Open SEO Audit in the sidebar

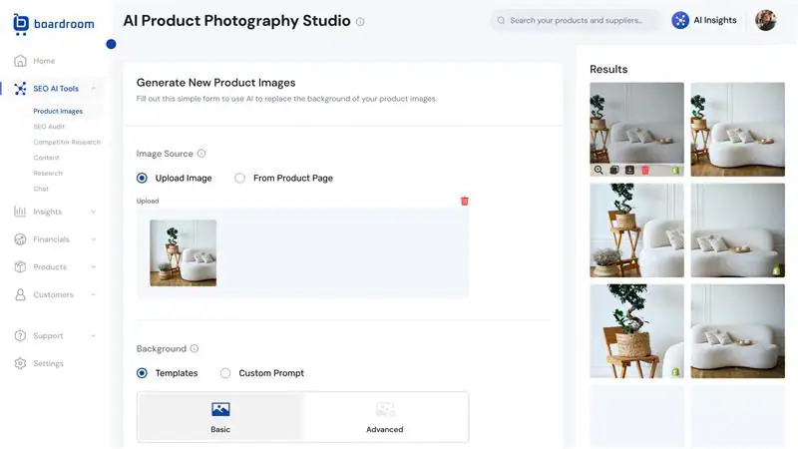[49, 127]
